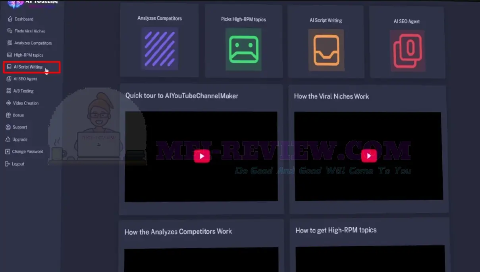This screenshot has height=272, width=480.
Task: Click the Upgrade link
Action: tap(20, 139)
